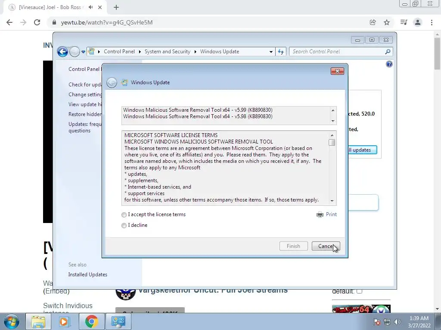Click Control Panel forward arrow button
Screen dimensions: 441x330
tap(75, 52)
